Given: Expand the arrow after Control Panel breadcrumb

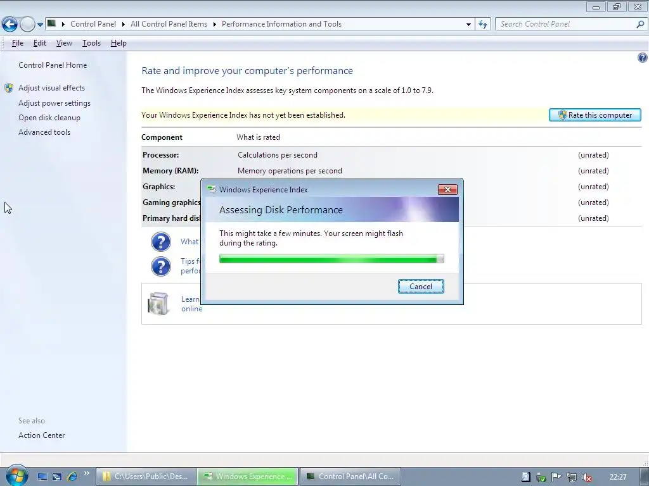Looking at the screenshot, I should (x=124, y=25).
